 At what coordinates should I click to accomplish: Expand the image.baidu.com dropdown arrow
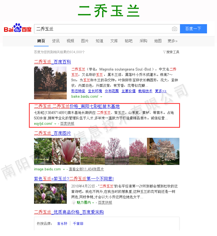pyautogui.click(x=64, y=169)
